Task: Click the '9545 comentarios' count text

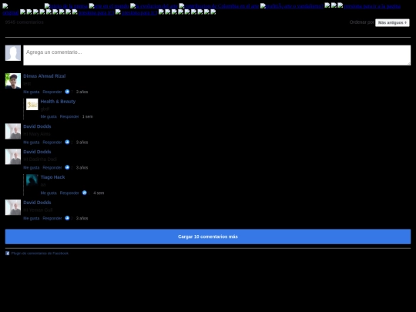Action: tap(24, 22)
